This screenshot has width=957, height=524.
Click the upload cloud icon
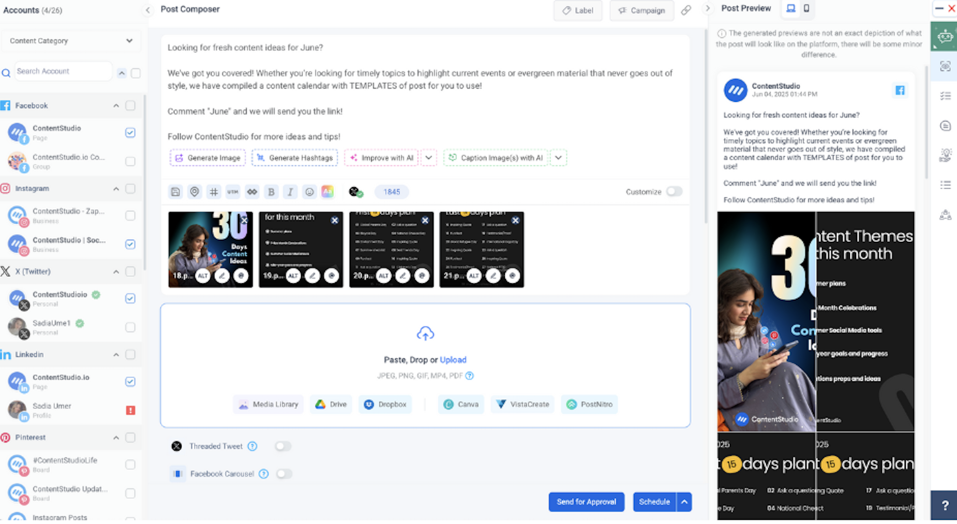click(x=425, y=334)
